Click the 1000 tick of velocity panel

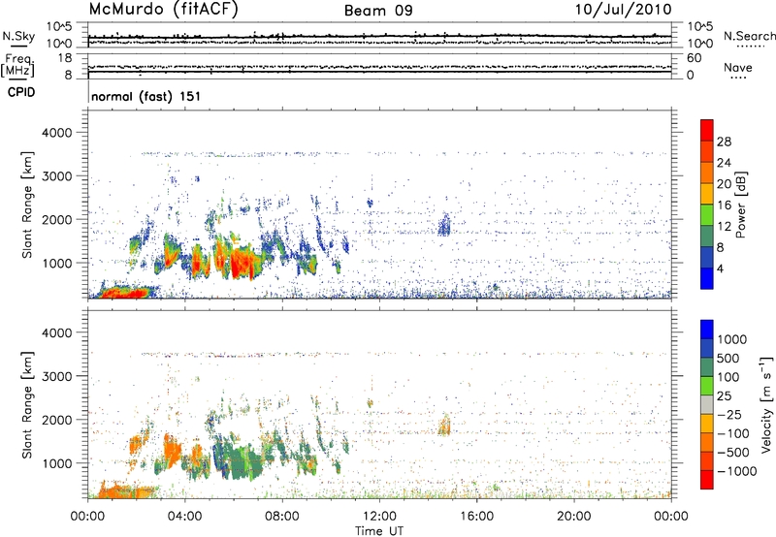click(x=57, y=463)
